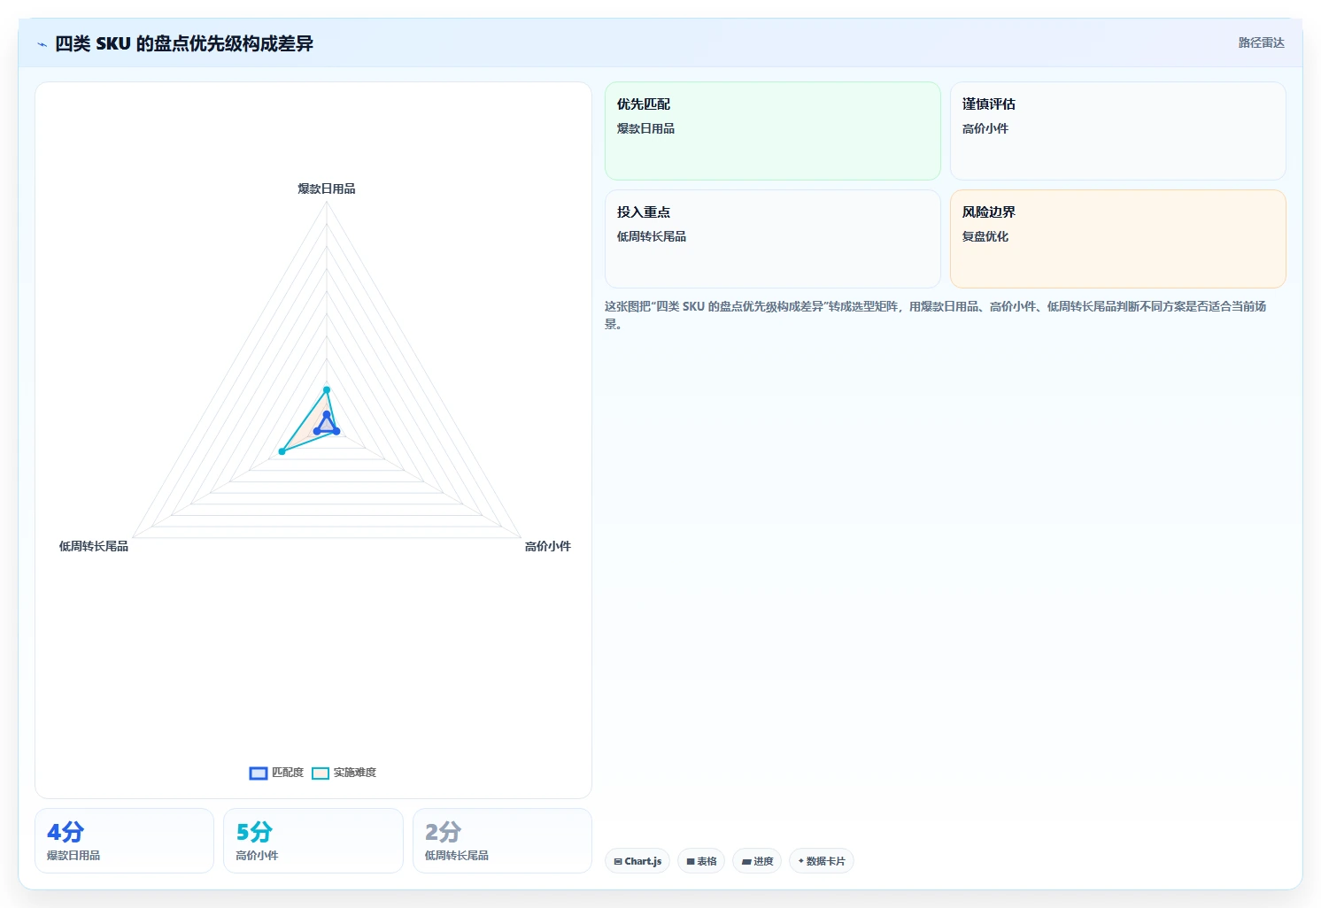Click the 低周转长尾品 radar axis label
Screen dimensions: 1321x908
click(94, 546)
